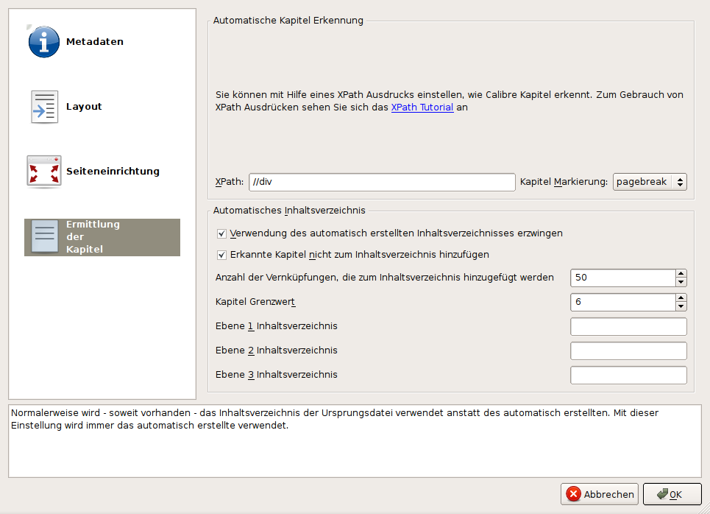Viewport: 710px width, 514px height.
Task: Click the Metadaten info icon
Action: pos(43,42)
